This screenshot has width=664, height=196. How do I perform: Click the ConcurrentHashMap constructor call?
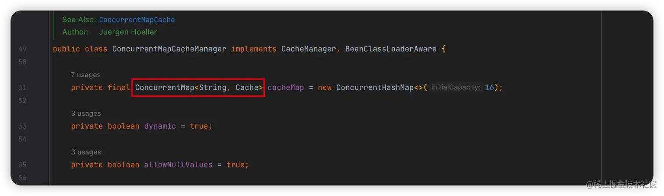(x=375, y=88)
